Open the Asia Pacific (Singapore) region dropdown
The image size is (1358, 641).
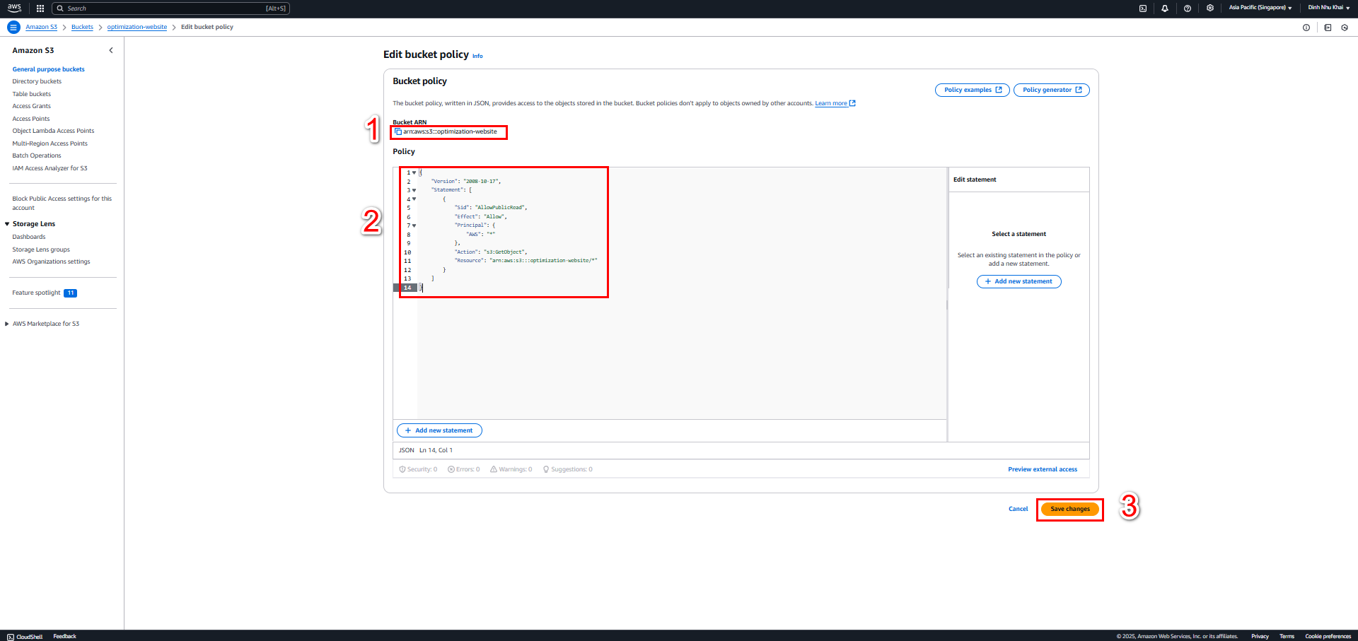(1260, 8)
